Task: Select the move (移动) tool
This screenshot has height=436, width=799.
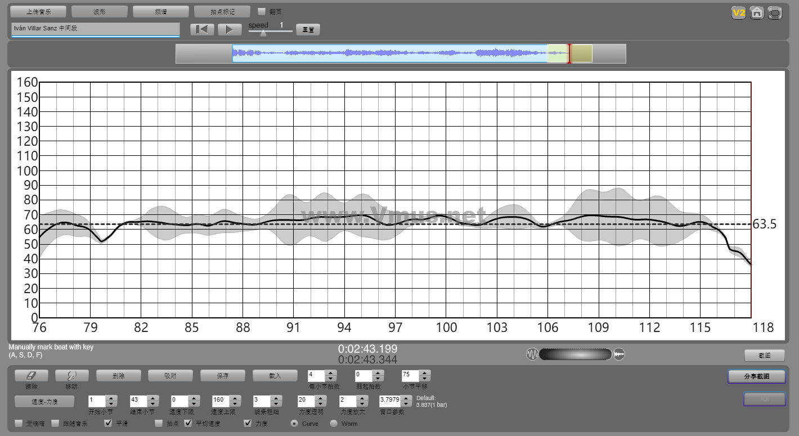Action: click(71, 375)
